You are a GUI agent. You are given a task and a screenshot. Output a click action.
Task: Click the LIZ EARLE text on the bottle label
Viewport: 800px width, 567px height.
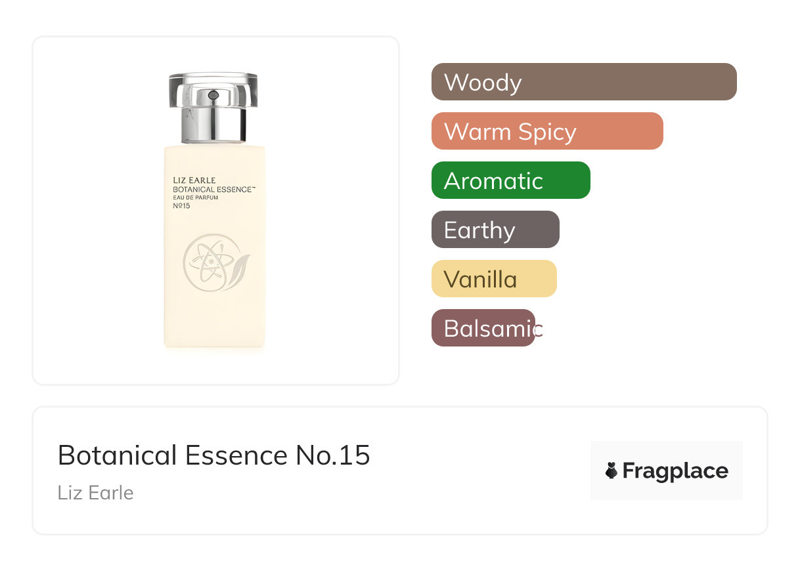pyautogui.click(x=194, y=180)
